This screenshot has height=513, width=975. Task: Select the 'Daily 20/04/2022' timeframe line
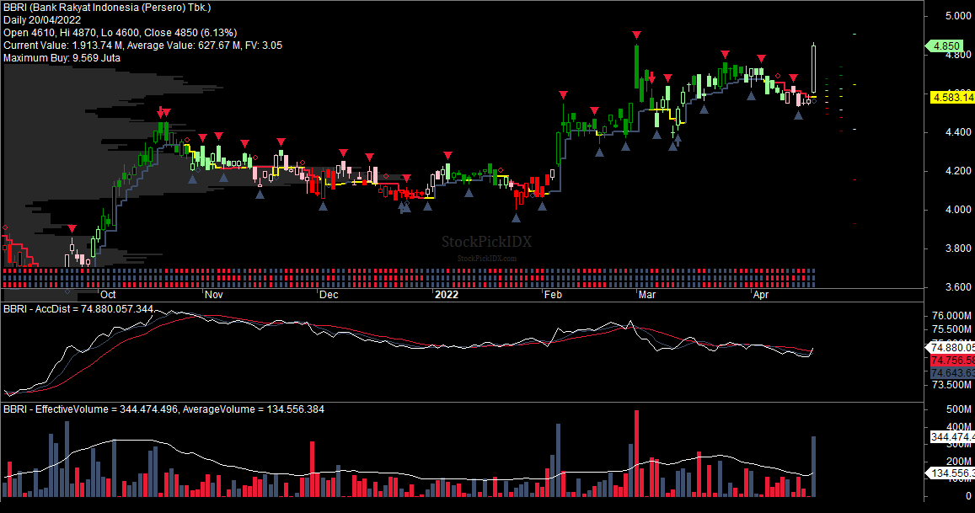pyautogui.click(x=41, y=20)
